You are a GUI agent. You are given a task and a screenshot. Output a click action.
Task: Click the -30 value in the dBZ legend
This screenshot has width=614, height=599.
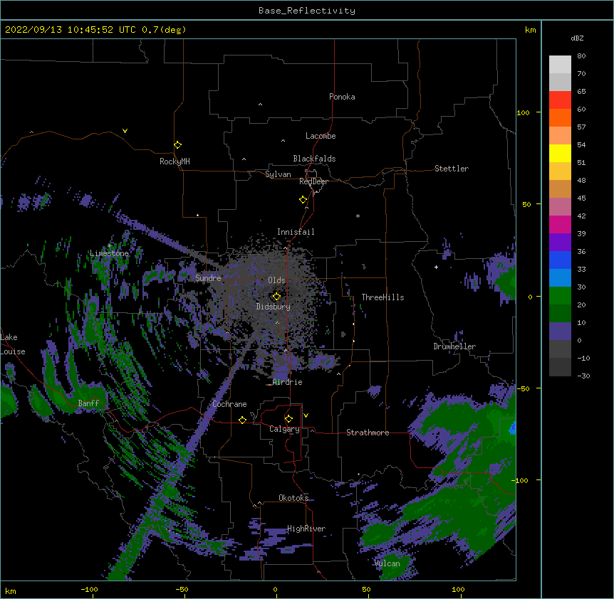(x=583, y=376)
